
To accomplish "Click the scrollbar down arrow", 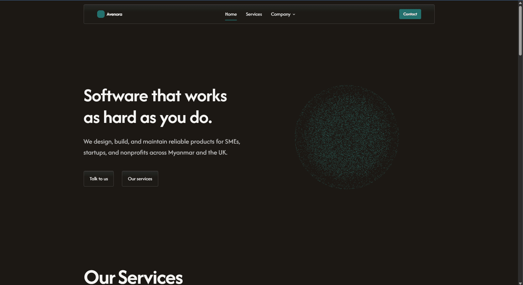I will tap(520, 283).
